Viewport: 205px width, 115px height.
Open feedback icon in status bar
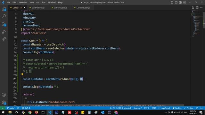point(197,108)
